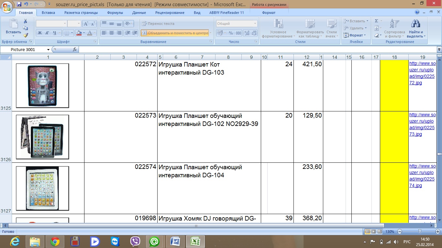The image size is (442, 248).
Task: Decrease decimal places
Action: tap(254, 33)
